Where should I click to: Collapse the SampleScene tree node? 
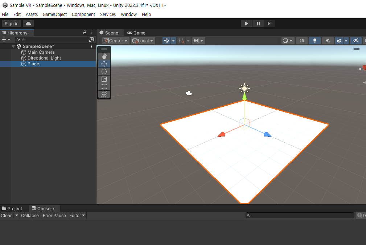point(13,46)
